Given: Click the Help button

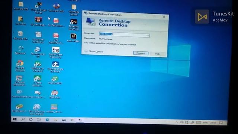Looking at the screenshot, I should pos(158,54).
